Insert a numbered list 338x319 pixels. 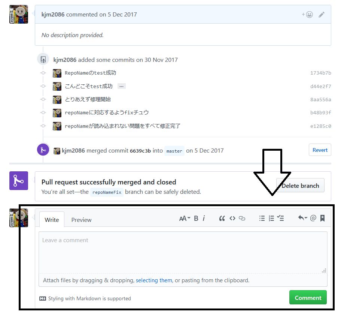pyautogui.click(x=271, y=219)
